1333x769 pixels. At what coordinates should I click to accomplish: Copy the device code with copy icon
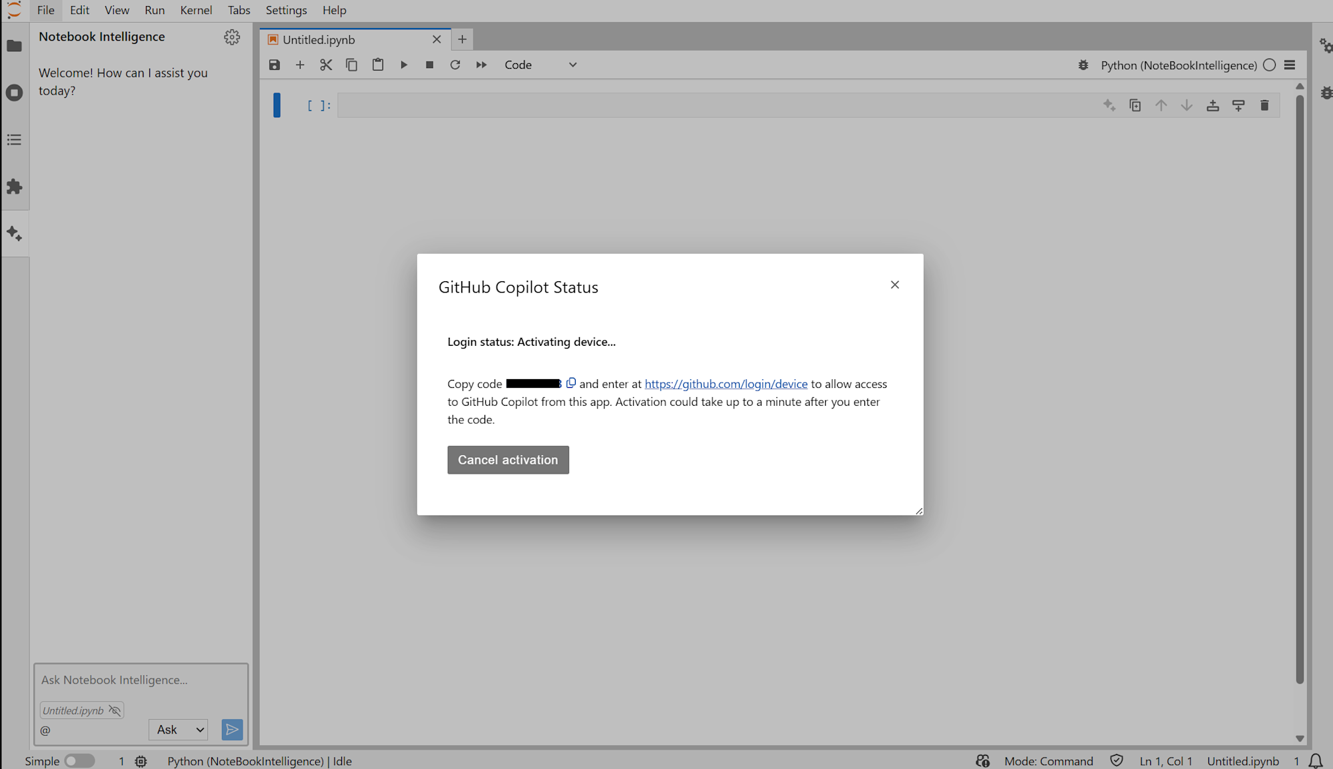571,383
